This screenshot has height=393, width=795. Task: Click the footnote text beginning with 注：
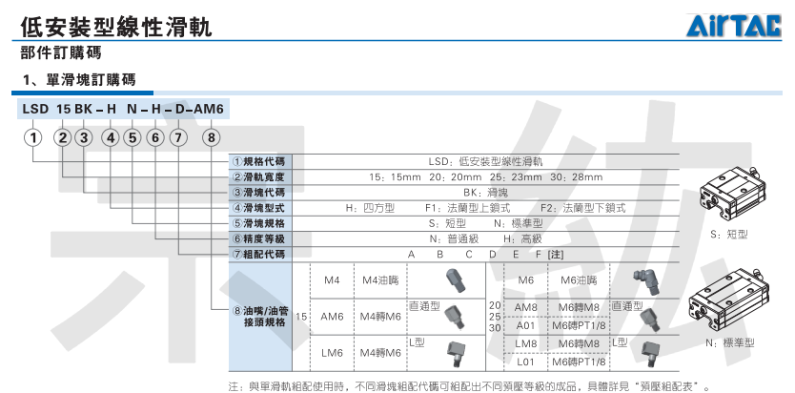(x=469, y=386)
